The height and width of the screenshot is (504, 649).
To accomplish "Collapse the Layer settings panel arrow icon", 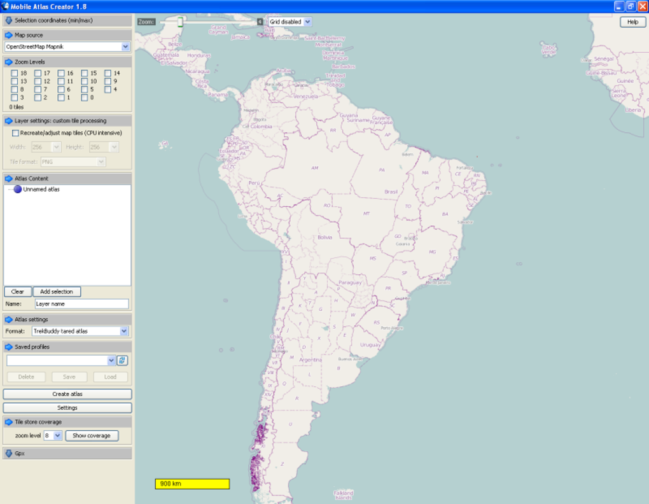I will pyautogui.click(x=9, y=121).
